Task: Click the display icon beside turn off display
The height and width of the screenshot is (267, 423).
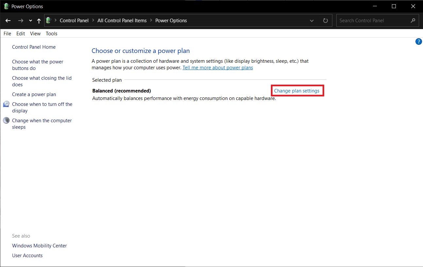Action: point(7,104)
